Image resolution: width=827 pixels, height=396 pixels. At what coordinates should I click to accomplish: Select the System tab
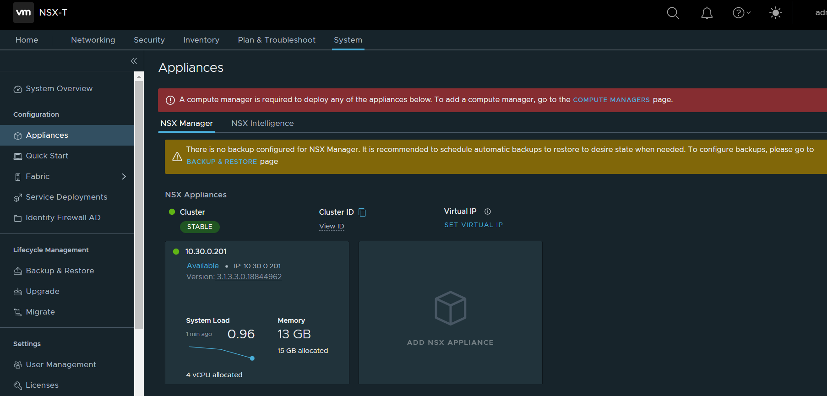(x=348, y=40)
